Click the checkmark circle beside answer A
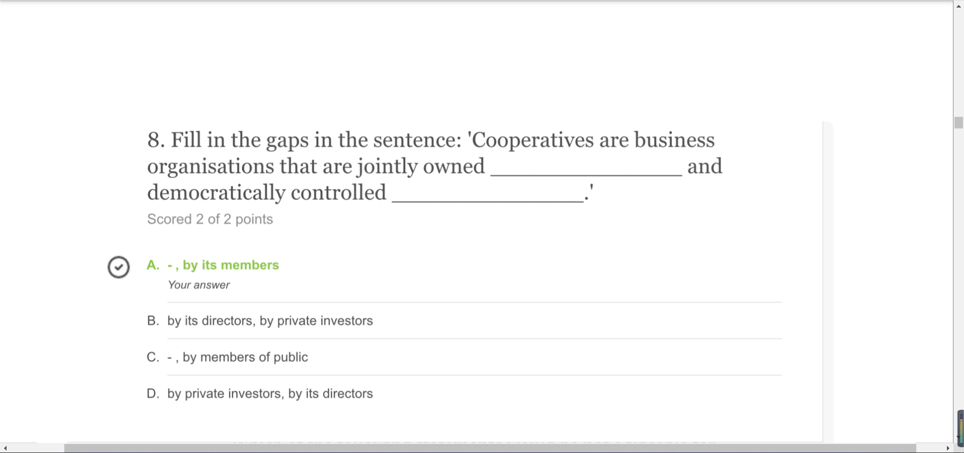 coord(118,267)
